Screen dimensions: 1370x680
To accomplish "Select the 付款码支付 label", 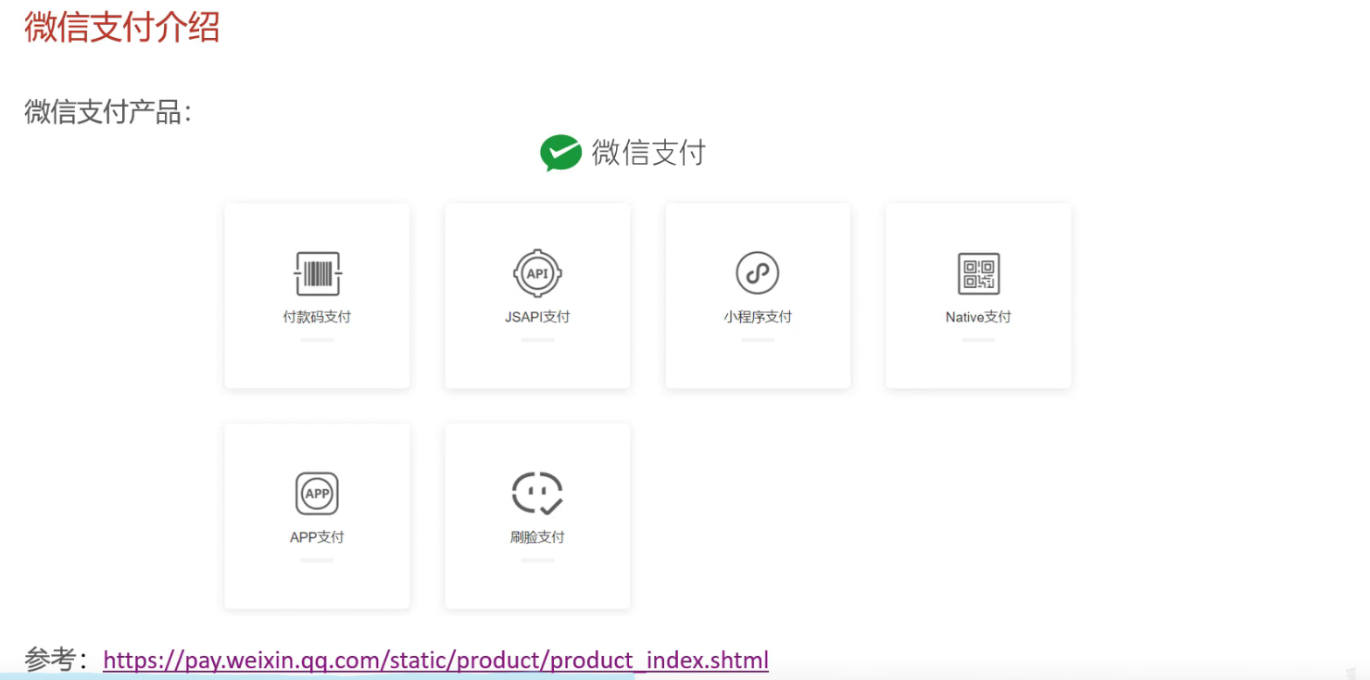I will [317, 317].
